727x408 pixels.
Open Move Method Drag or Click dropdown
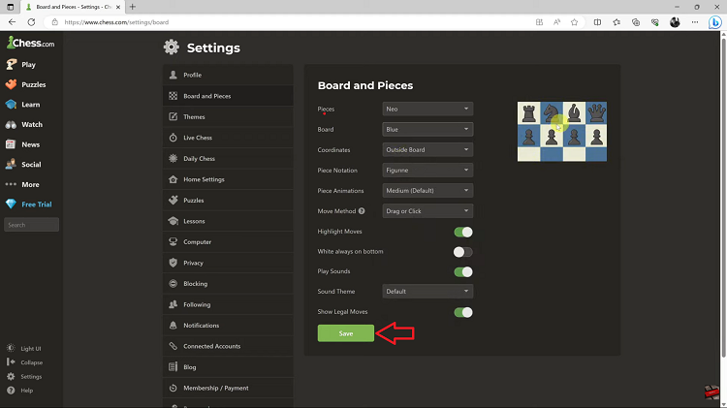point(427,211)
